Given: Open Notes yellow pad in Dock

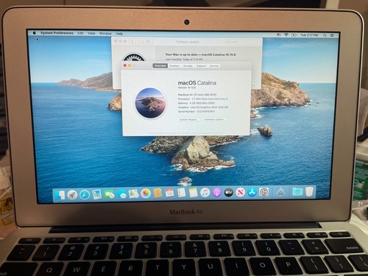Looking at the screenshot, I should [194, 193].
